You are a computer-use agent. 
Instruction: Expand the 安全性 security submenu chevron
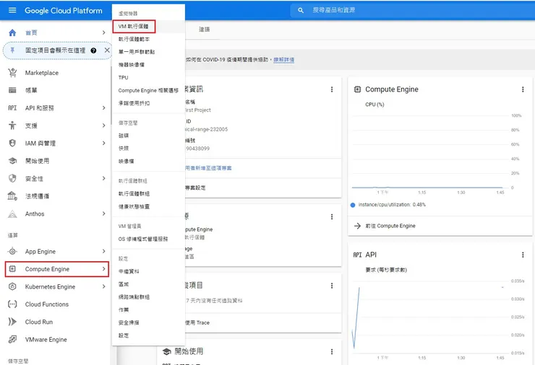[103, 178]
